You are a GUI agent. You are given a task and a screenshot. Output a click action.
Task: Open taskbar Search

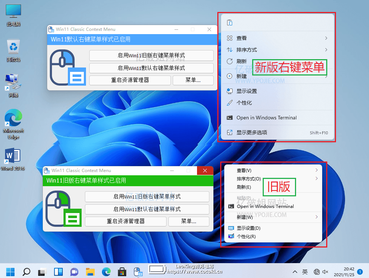pyautogui.click(x=26, y=272)
